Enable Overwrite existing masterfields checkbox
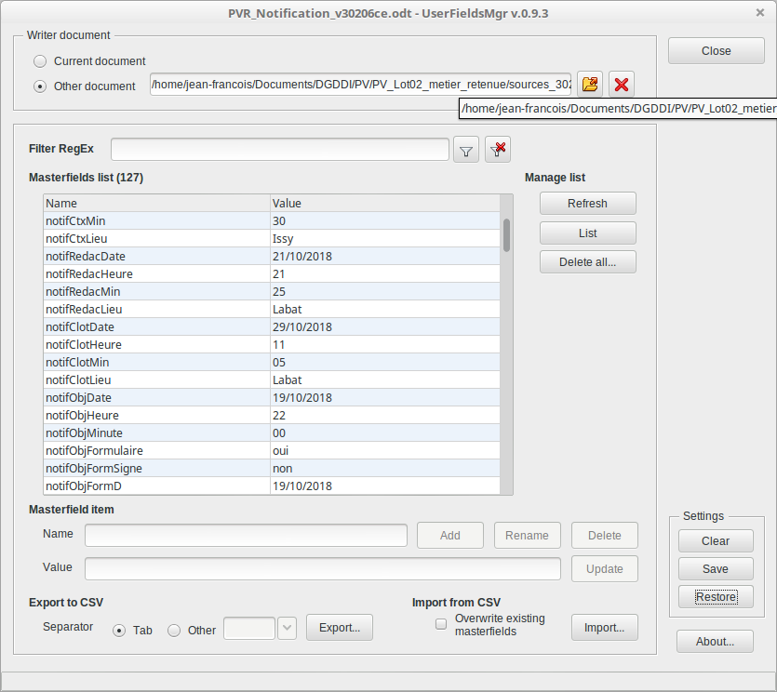This screenshot has width=777, height=692. pyautogui.click(x=441, y=624)
